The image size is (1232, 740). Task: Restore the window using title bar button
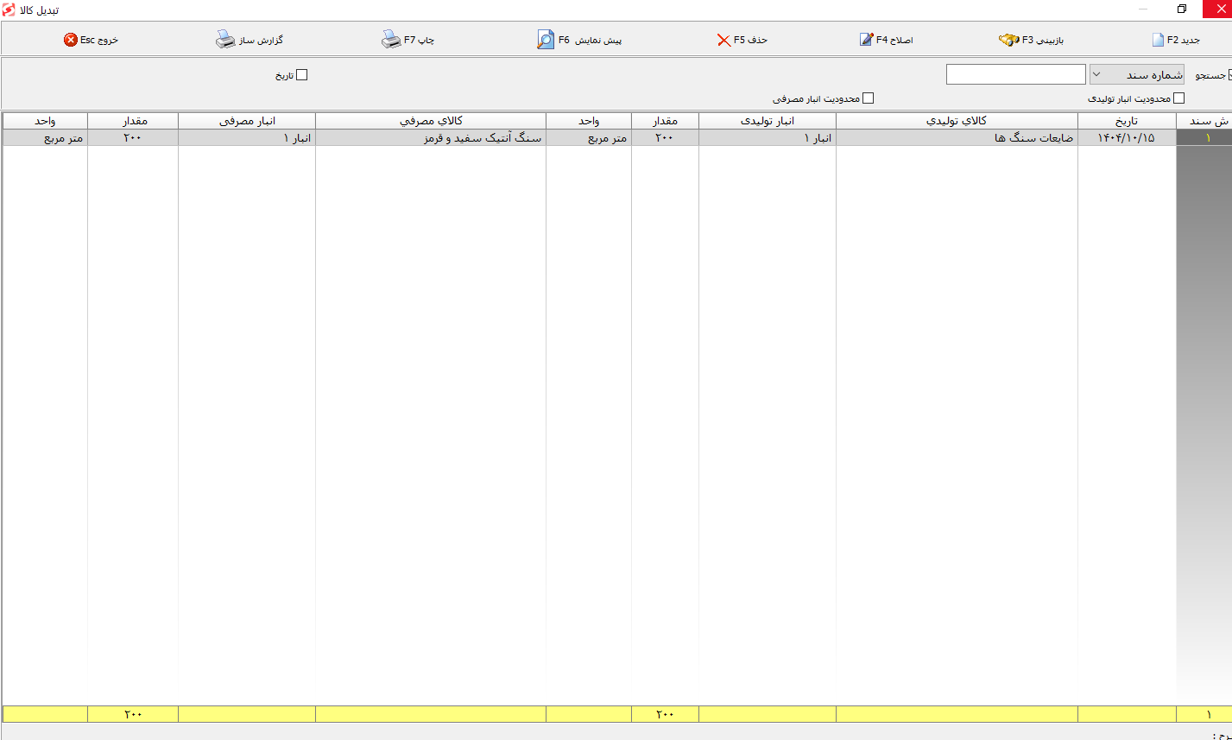coord(1182,9)
